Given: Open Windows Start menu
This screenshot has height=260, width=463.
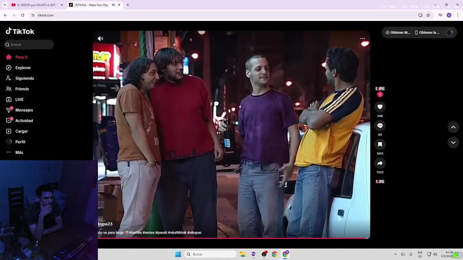Looking at the screenshot, I should click(178, 254).
